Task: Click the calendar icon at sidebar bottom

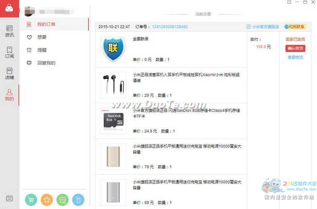Action: click(9, 198)
